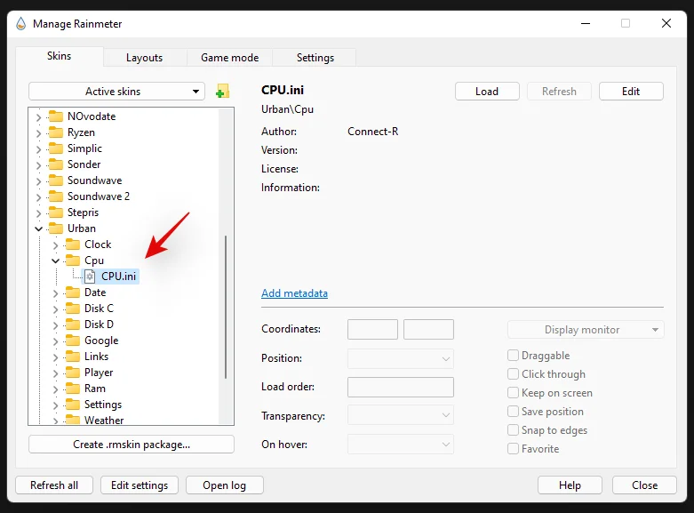The width and height of the screenshot is (694, 513).
Task: Click the add skin plus icon
Action: pyautogui.click(x=223, y=92)
